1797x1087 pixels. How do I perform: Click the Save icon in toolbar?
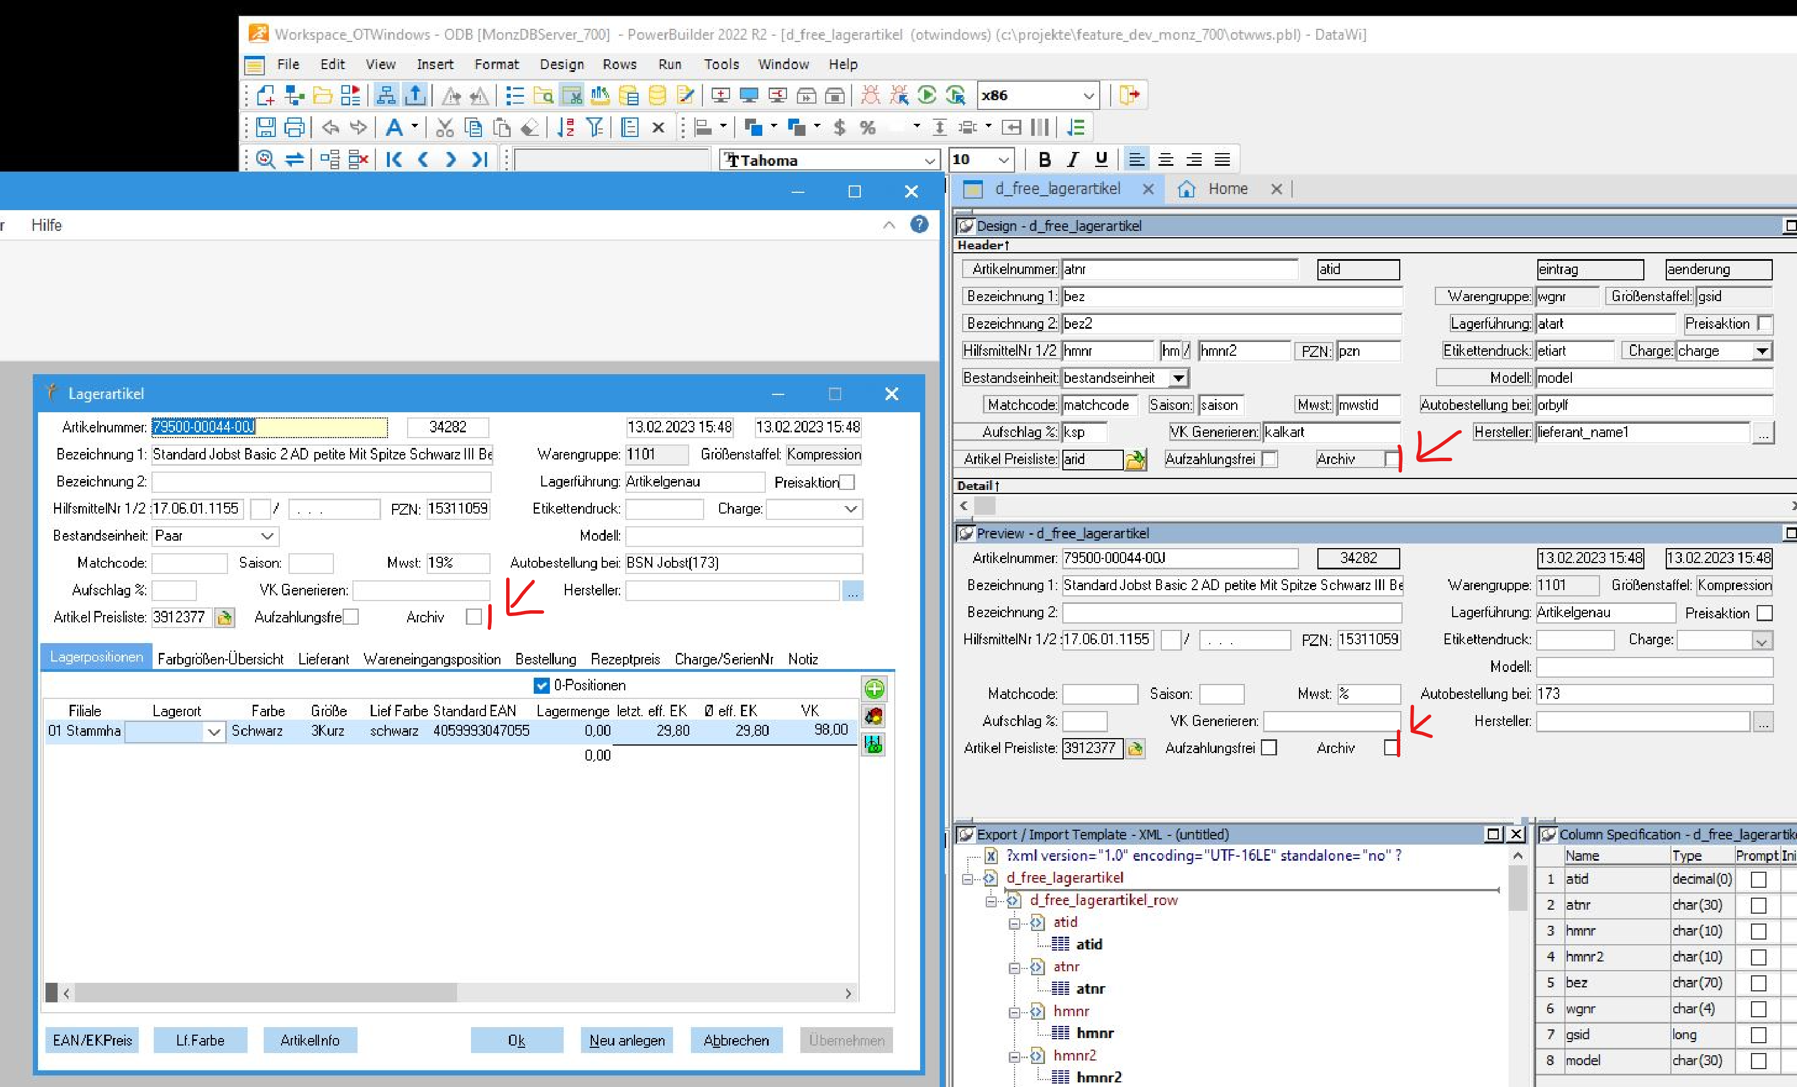pyautogui.click(x=265, y=128)
